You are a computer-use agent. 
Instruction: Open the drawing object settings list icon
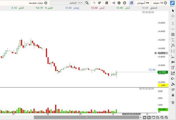point(173,67)
